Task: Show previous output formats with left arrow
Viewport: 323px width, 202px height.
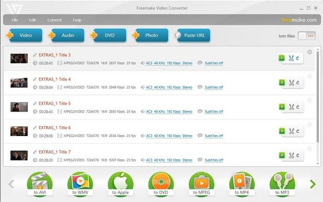Action: pyautogui.click(x=12, y=184)
